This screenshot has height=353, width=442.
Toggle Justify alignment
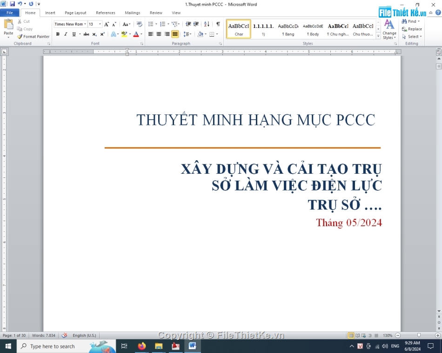click(x=175, y=34)
